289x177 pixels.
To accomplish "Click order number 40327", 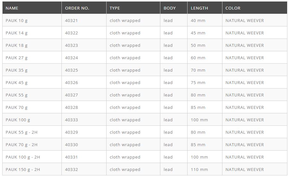I will point(71,95).
